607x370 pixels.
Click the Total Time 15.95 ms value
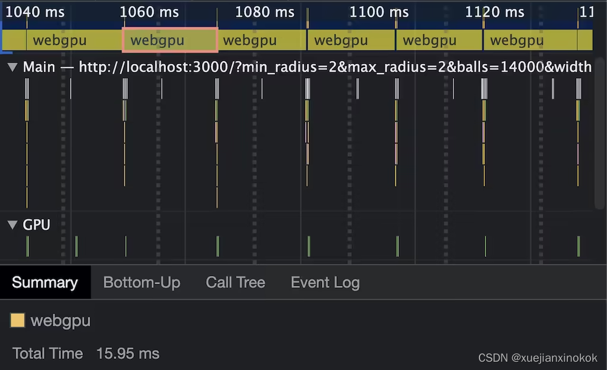pos(128,353)
